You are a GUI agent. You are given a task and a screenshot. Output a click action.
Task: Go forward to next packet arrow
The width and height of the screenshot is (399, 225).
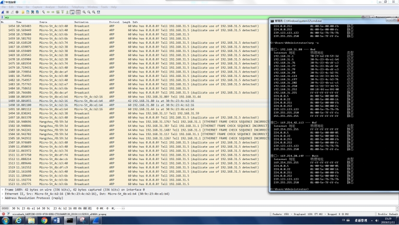pyautogui.click(x=53, y=12)
